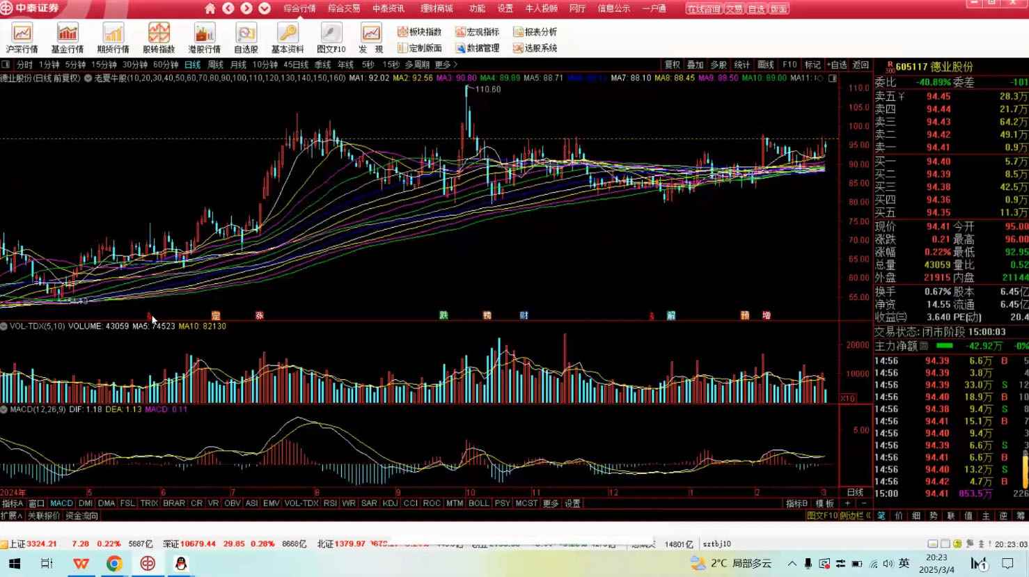This screenshot has width=1029, height=577.
Task: Expand the down-arrow dropdown next to forward arrow
Action: tap(265, 8)
